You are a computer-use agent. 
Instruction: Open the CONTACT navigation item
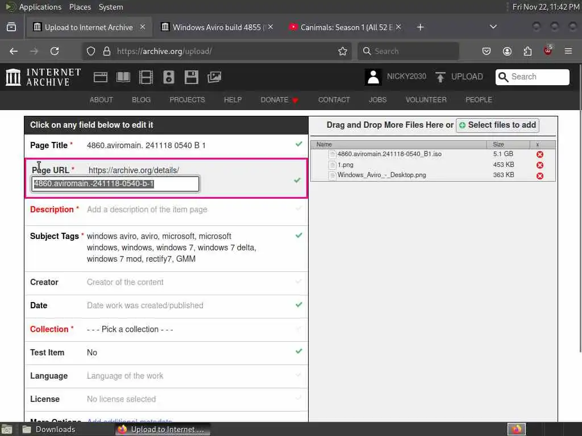click(x=334, y=100)
